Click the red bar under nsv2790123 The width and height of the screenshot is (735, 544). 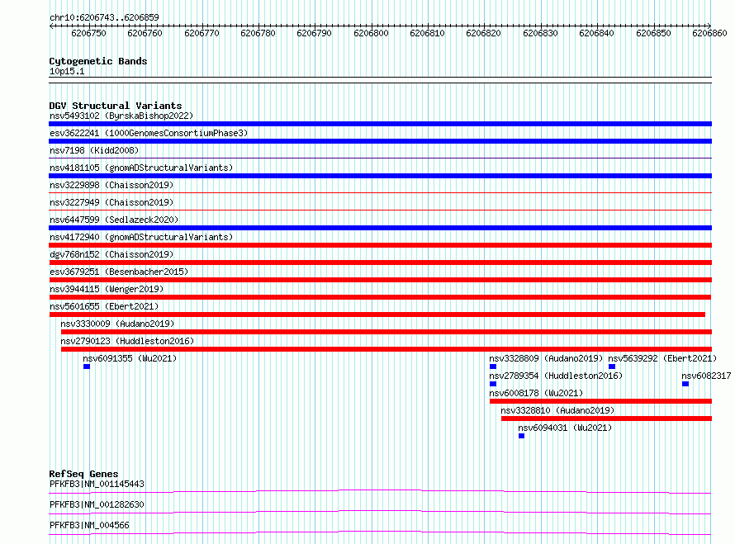coord(386,349)
